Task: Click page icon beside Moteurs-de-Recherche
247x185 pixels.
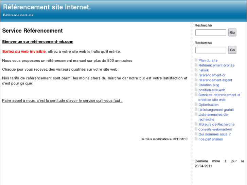Action: [196, 124]
